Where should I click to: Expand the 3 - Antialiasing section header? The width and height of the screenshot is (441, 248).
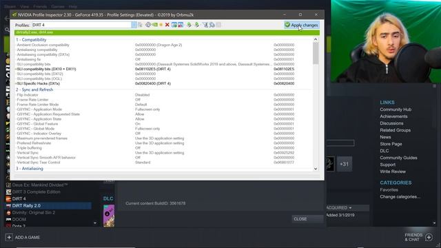[30, 168]
